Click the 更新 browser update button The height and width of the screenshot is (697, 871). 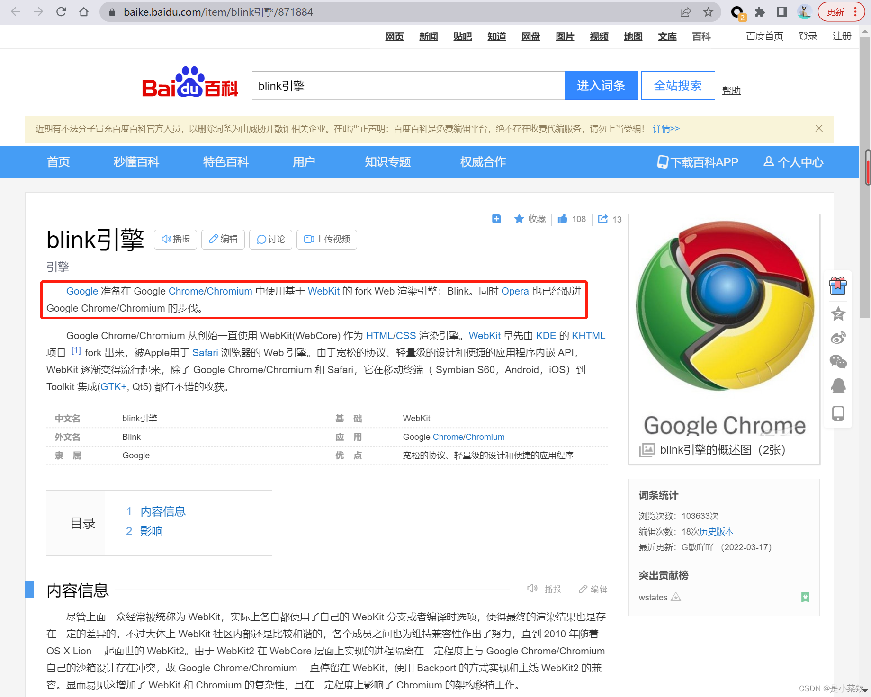click(x=841, y=12)
